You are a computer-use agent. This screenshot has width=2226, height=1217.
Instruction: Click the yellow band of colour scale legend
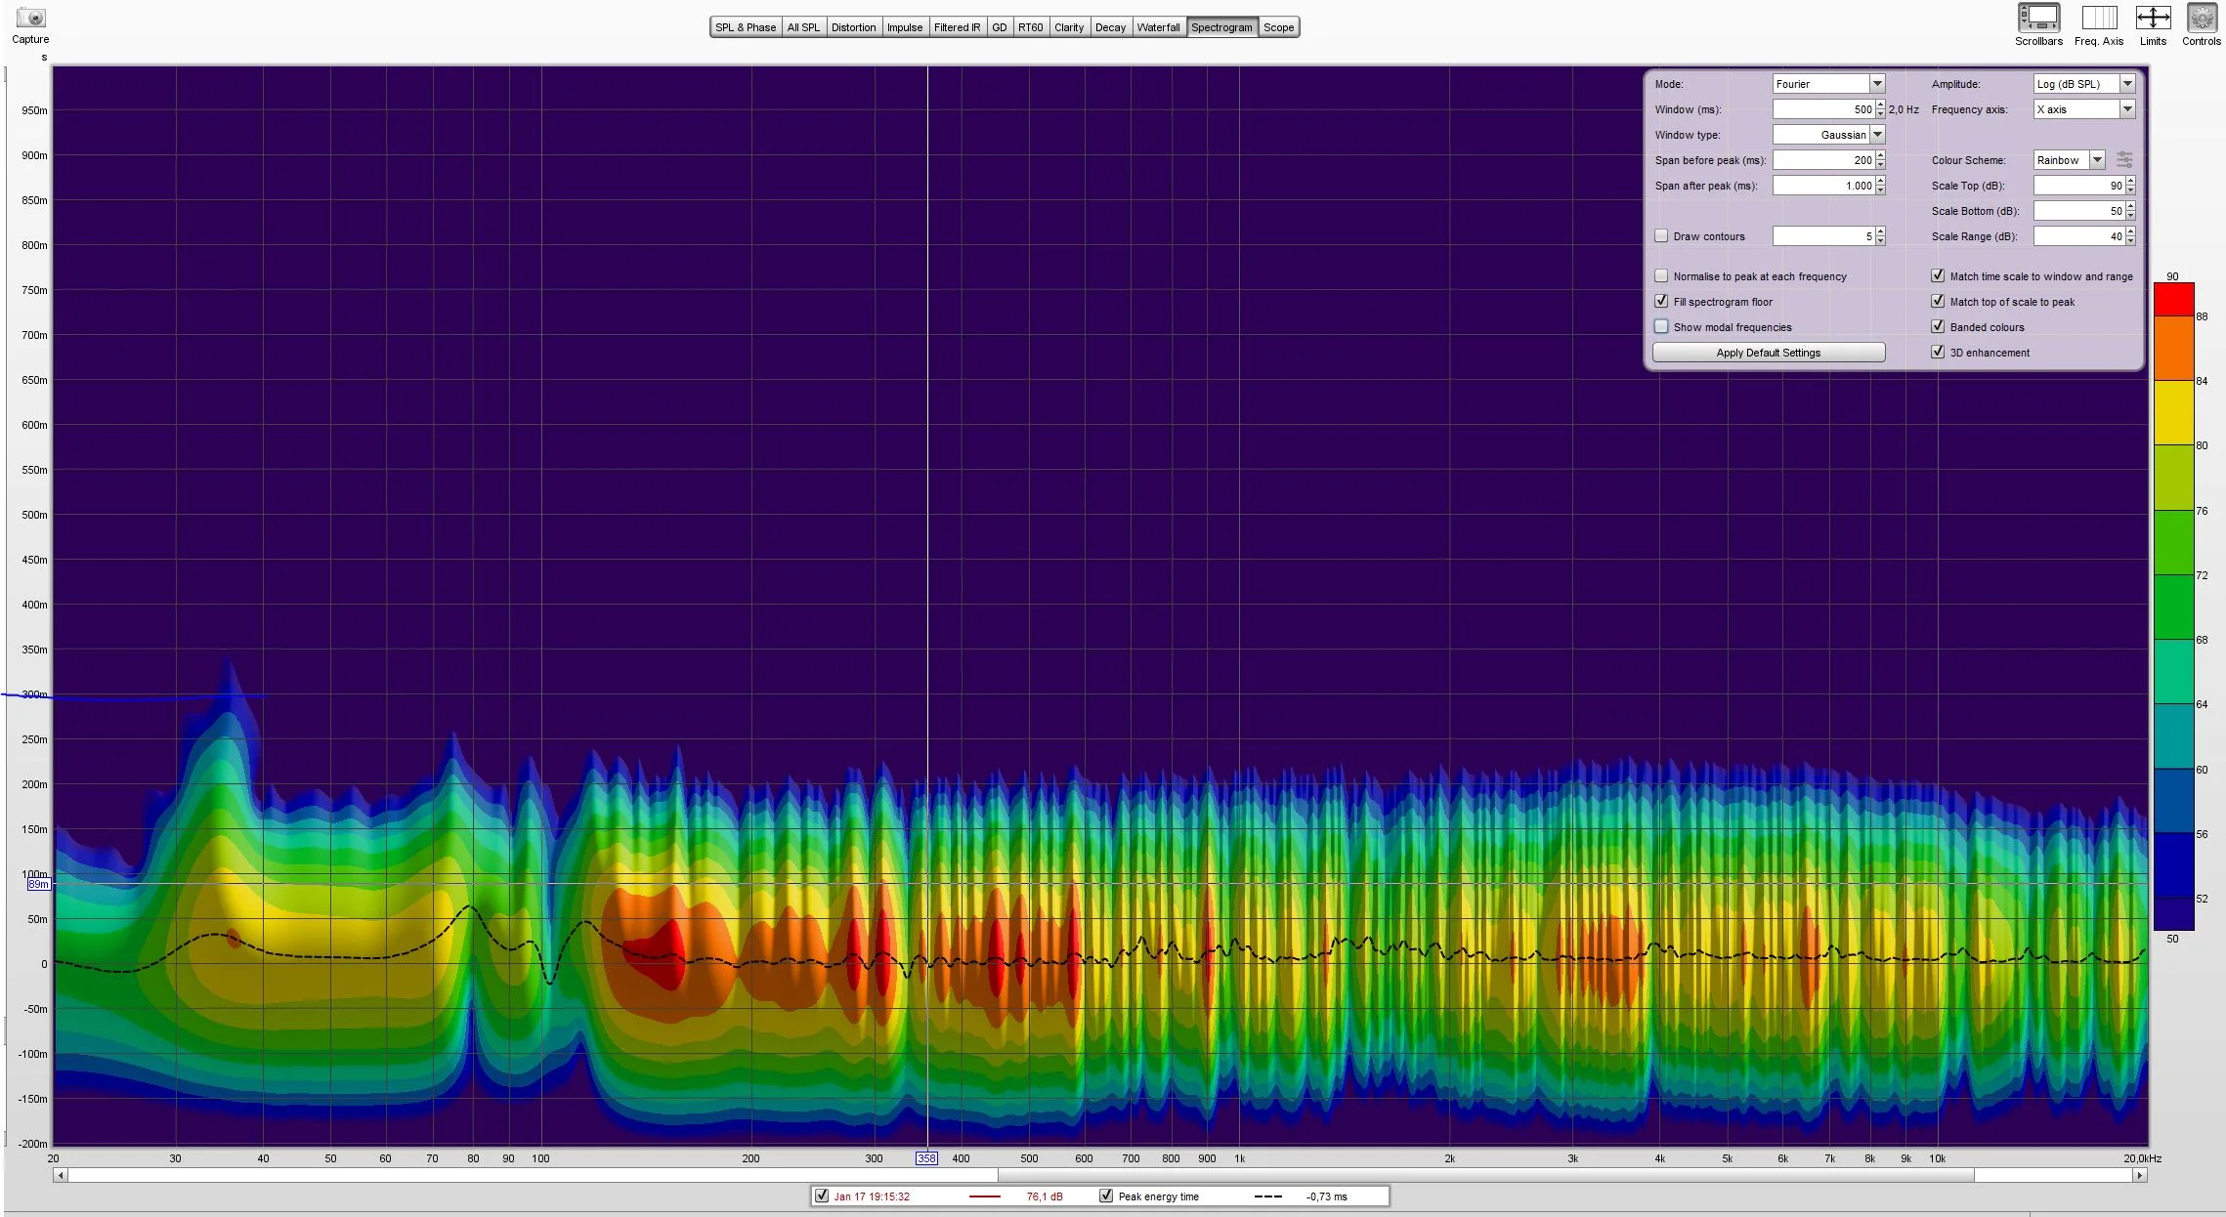pyautogui.click(x=2173, y=412)
